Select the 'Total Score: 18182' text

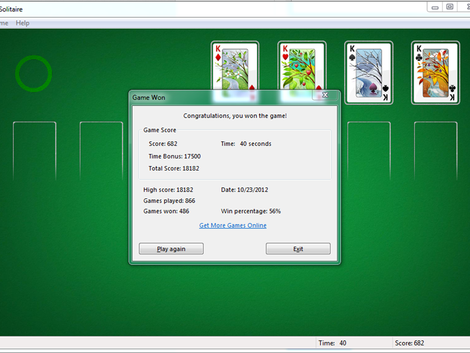coord(174,168)
